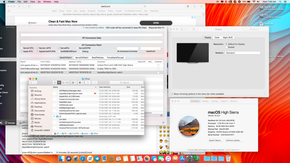Launch App Store from the Dock

coord(182,159)
